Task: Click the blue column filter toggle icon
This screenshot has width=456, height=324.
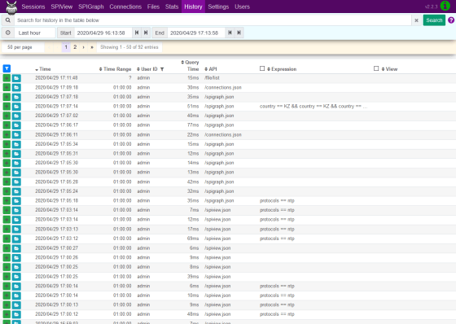Action: (x=7, y=68)
